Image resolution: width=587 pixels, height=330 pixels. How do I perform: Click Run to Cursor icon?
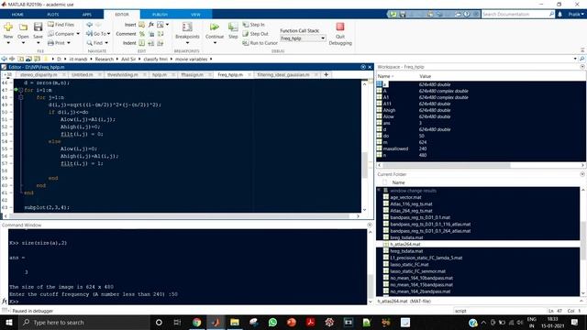[246, 43]
